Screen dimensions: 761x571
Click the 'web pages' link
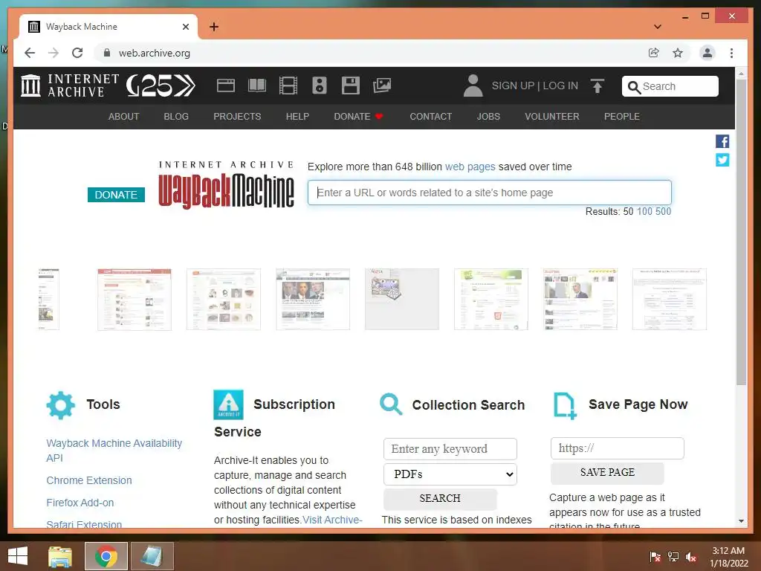pyautogui.click(x=470, y=167)
